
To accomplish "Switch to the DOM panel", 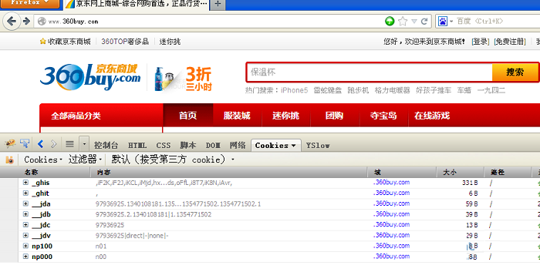I will coord(213,146).
